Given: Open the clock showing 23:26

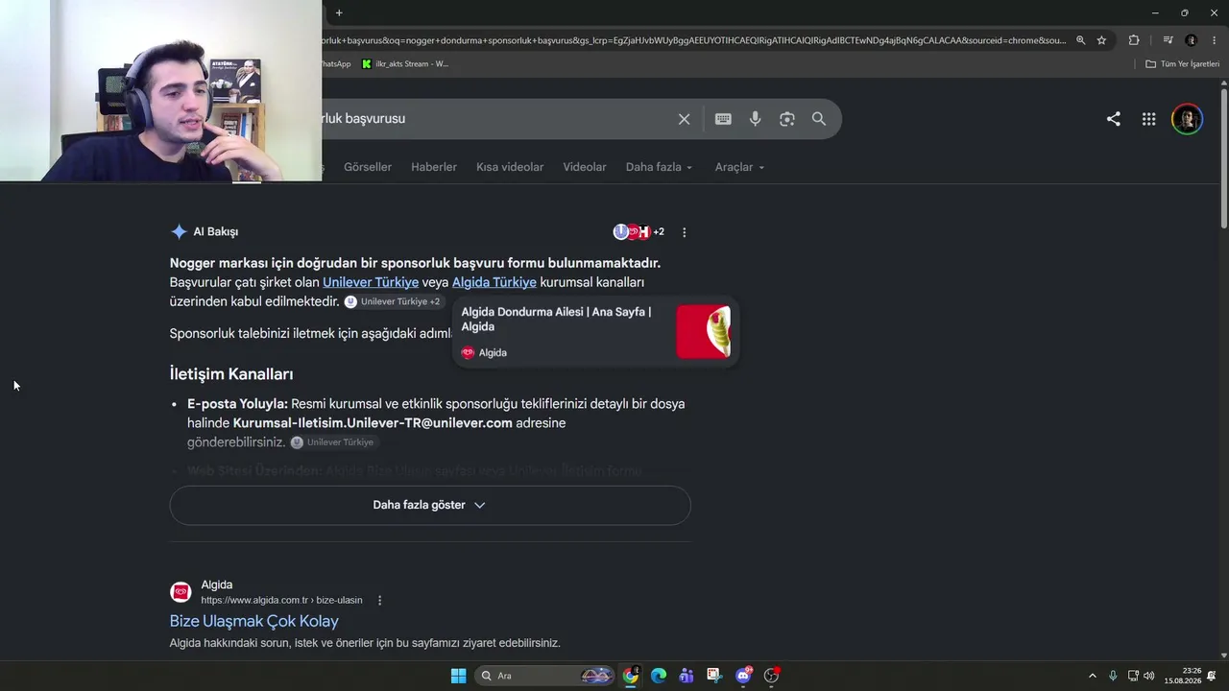Looking at the screenshot, I should point(1183,676).
